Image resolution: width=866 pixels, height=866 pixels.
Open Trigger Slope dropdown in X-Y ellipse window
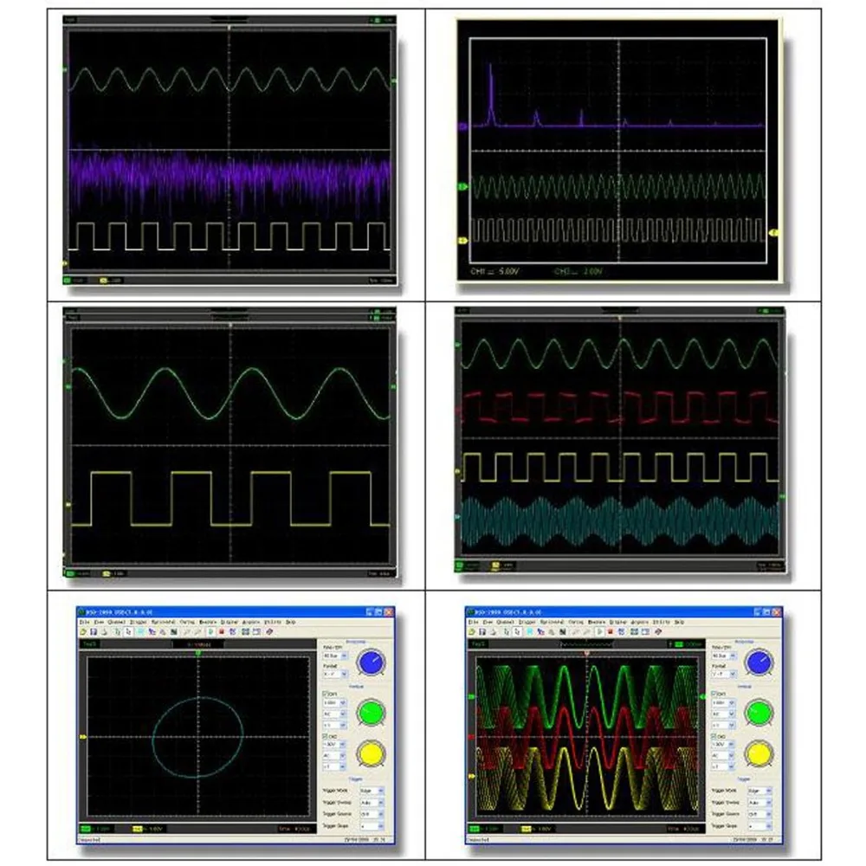point(372,826)
